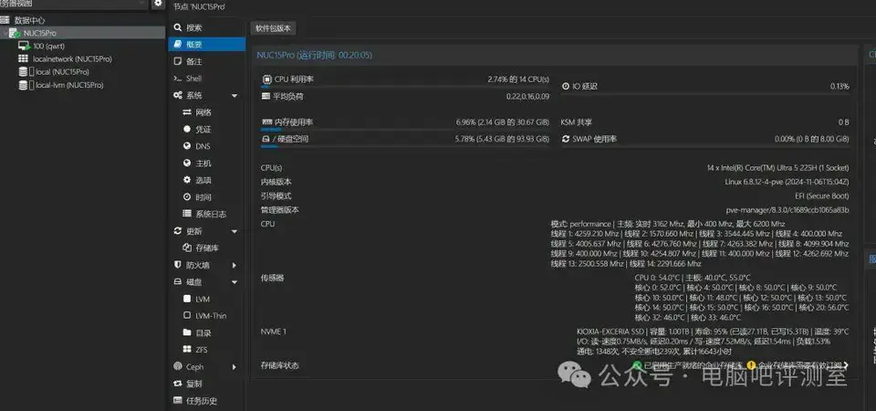Open 网络 network settings
Image resolution: width=876 pixels, height=411 pixels.
(203, 112)
